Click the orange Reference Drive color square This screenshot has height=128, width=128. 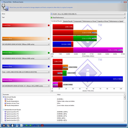point(49,39)
